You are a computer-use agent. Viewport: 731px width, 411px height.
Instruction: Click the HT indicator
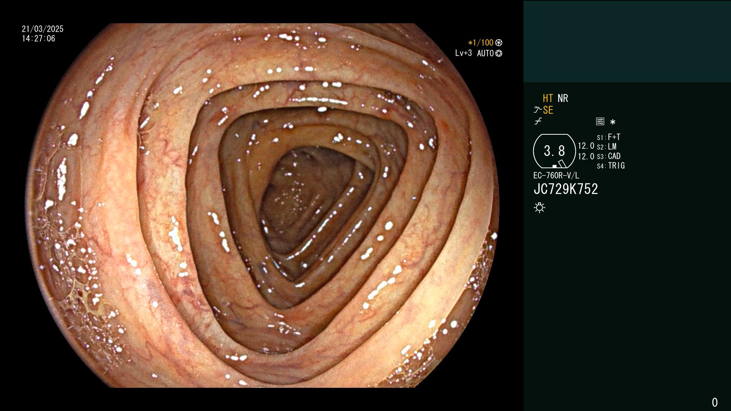click(x=548, y=98)
